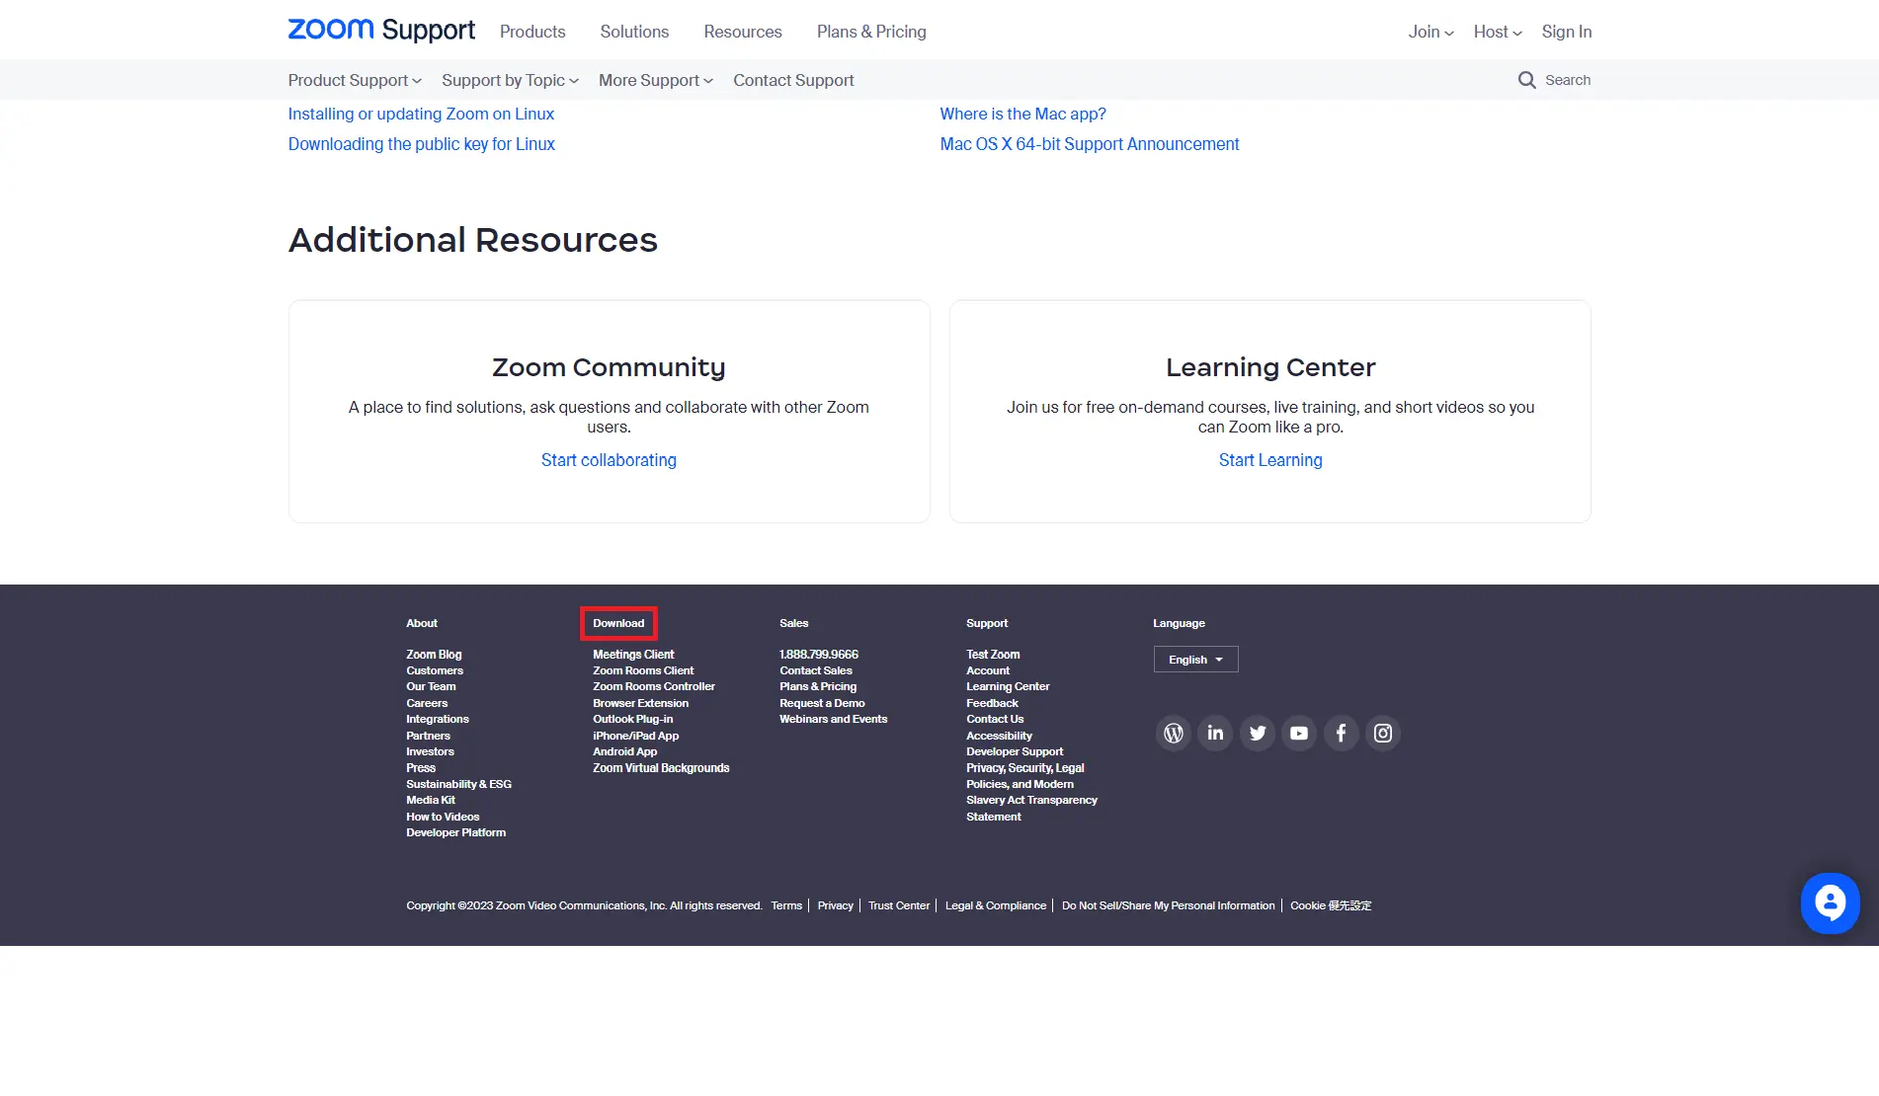Open Webinars and Events link
This screenshot has height=1096, width=1879.
833,719
